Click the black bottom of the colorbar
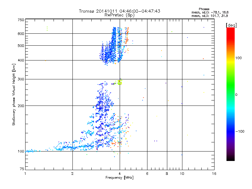The height and width of the screenshot is (189, 252). [x=231, y=158]
